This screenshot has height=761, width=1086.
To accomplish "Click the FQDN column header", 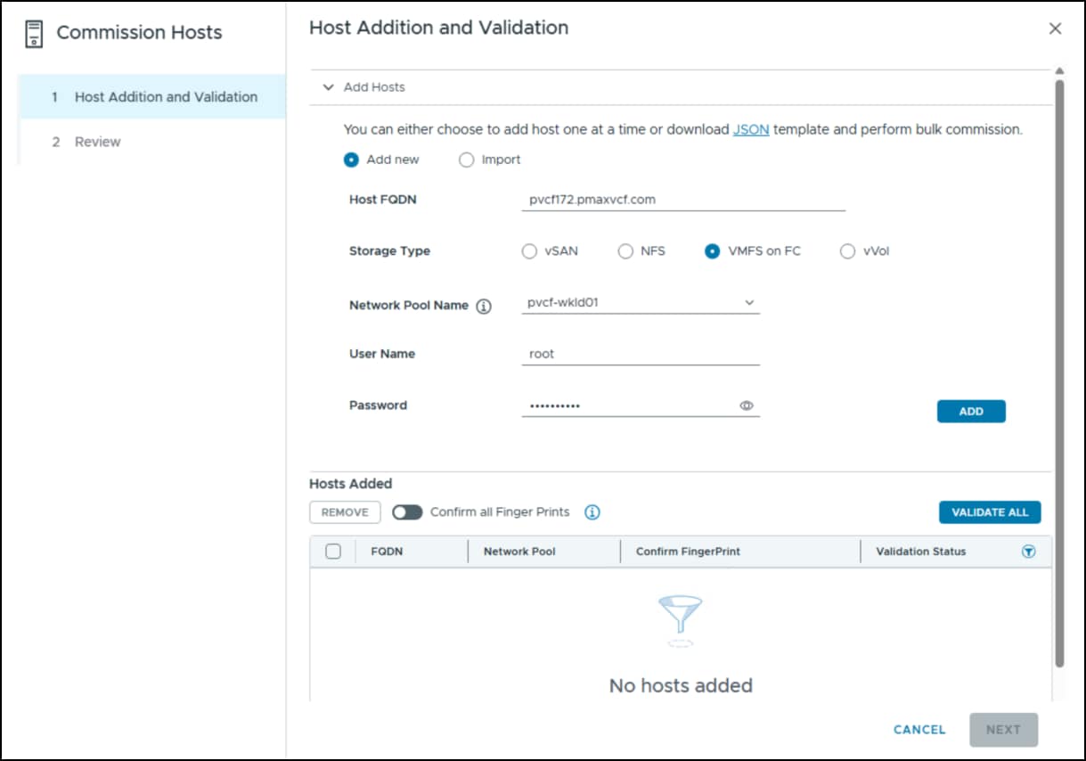I will pyautogui.click(x=387, y=552).
